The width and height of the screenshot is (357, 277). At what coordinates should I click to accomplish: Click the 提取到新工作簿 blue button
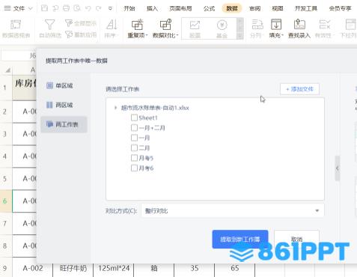(x=240, y=240)
